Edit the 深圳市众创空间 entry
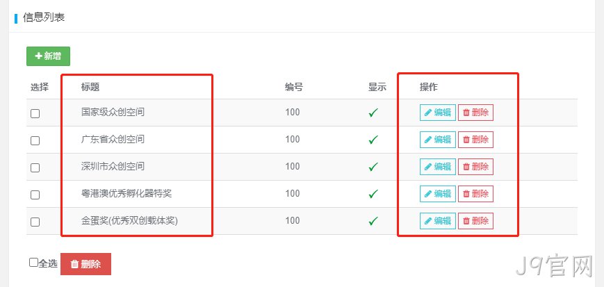The width and height of the screenshot is (604, 287). coord(438,167)
